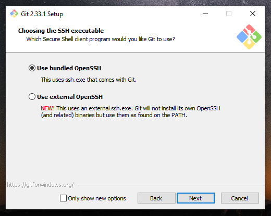Click the 'Git 2.33.1 Setup' title text
Screen dimensions: 271x216
tap(42, 14)
